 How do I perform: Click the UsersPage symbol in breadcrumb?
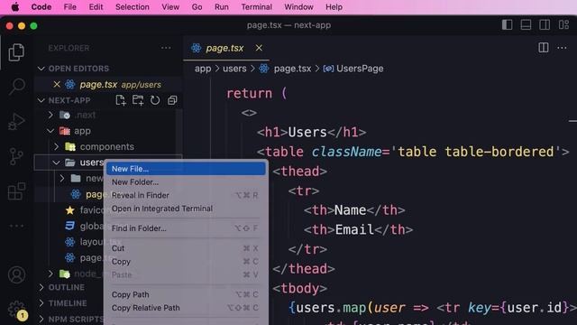click(x=360, y=69)
